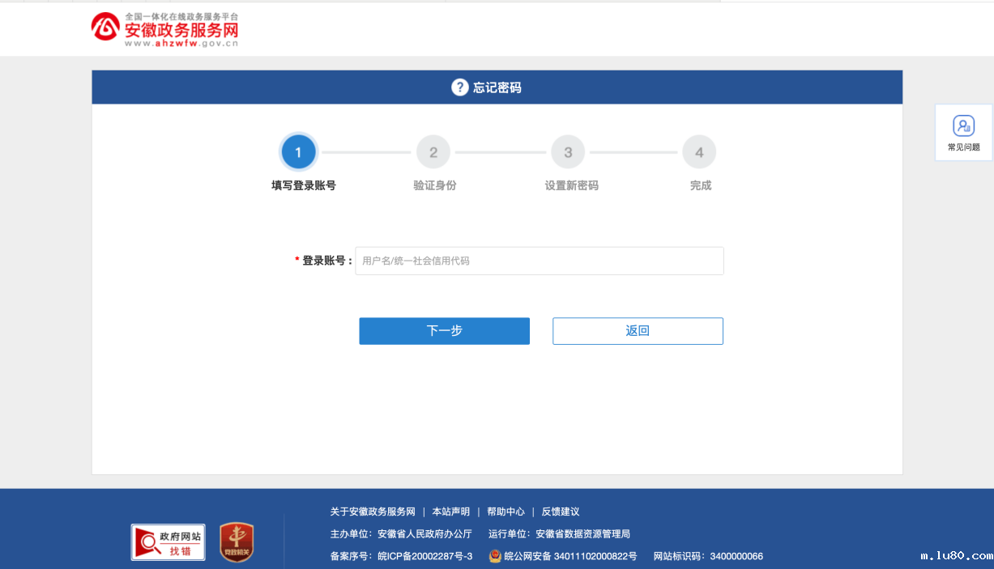This screenshot has width=994, height=569.
Task: Click the step 1 circle 填写登录账号
Action: tap(298, 151)
